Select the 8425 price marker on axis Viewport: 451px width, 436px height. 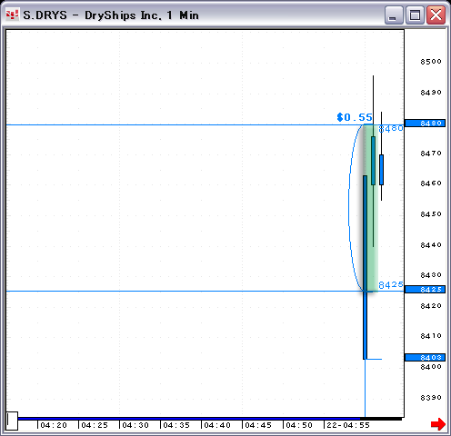[425, 290]
